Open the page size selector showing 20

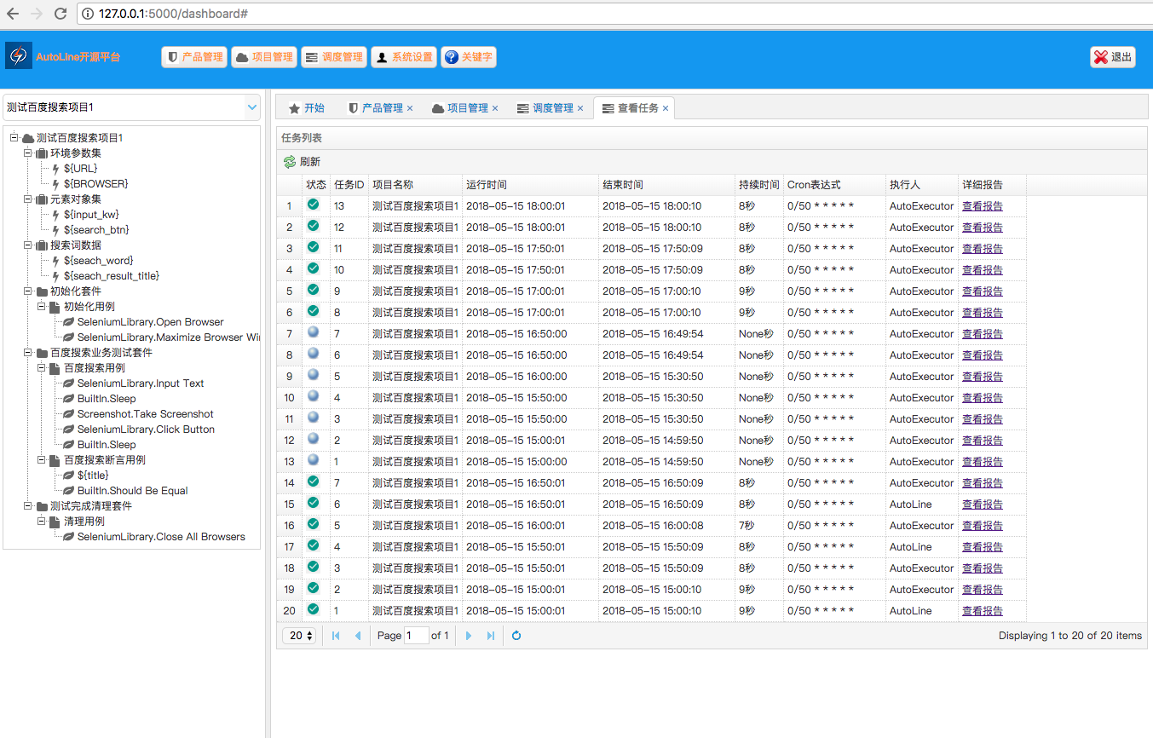(299, 636)
